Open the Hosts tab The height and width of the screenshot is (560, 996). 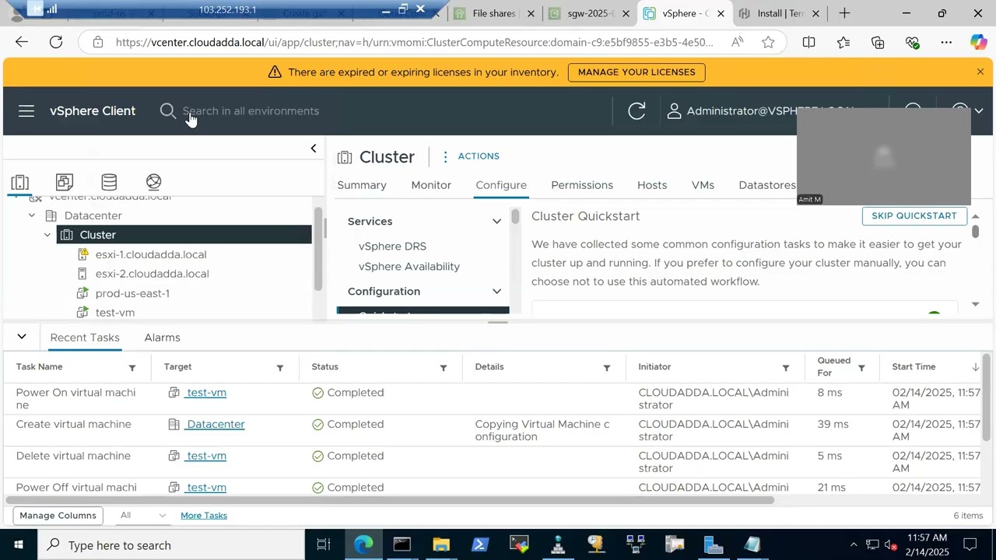click(652, 185)
